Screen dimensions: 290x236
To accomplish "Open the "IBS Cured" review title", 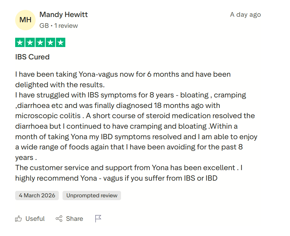I will click(32, 57).
